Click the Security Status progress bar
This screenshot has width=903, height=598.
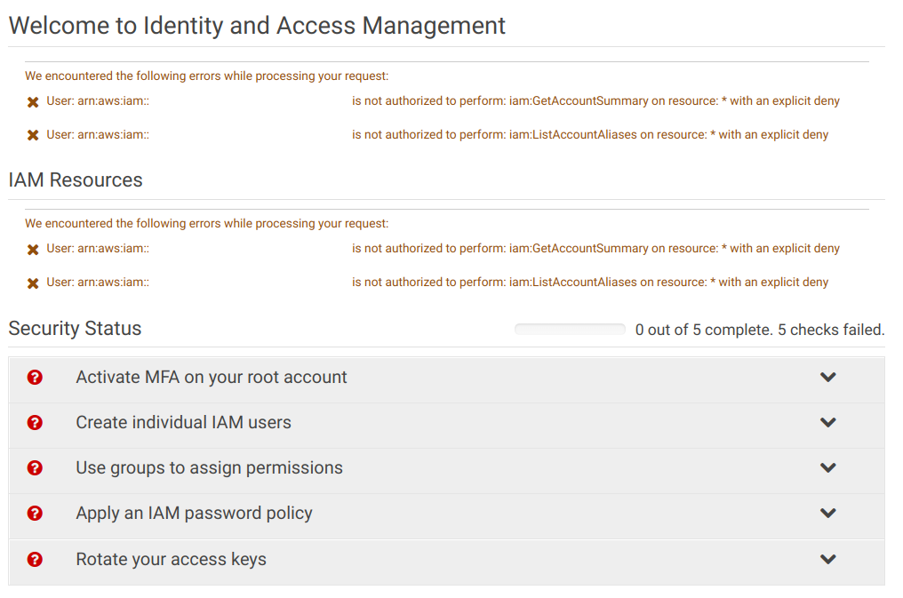[x=570, y=330]
